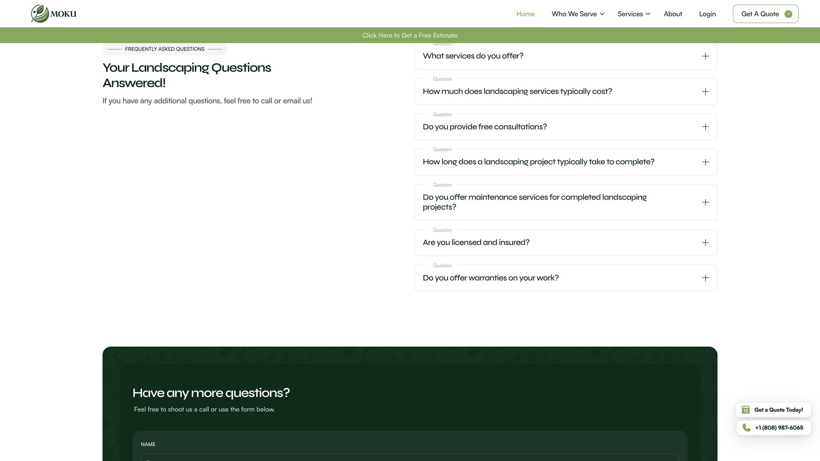
Task: Click the Moku leaf logo icon
Action: (x=40, y=14)
